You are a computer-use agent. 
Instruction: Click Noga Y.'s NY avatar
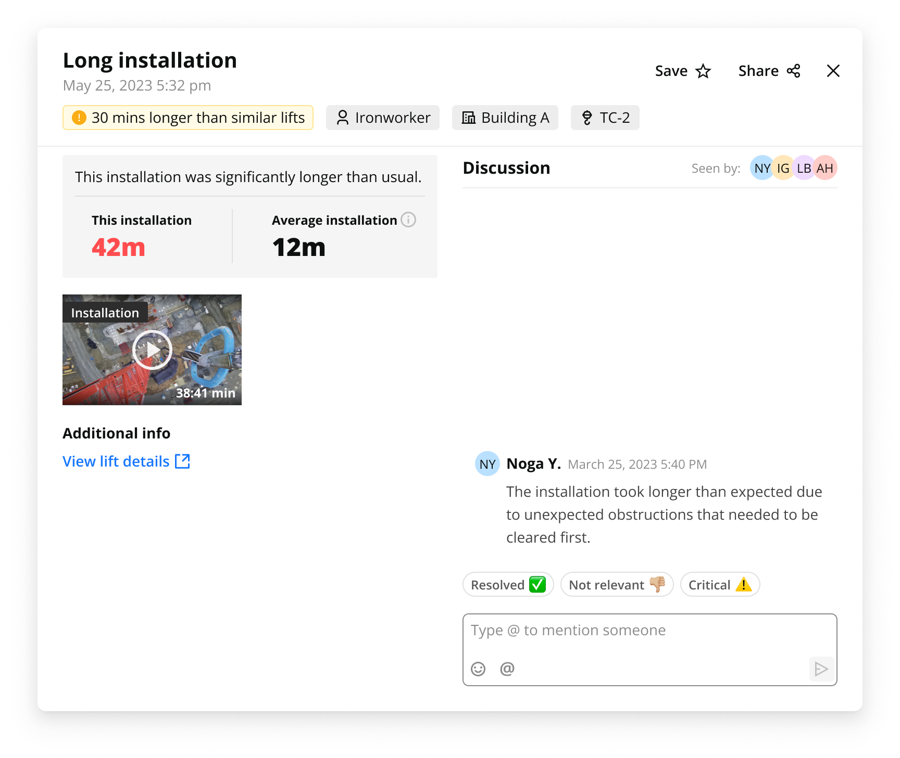click(487, 464)
